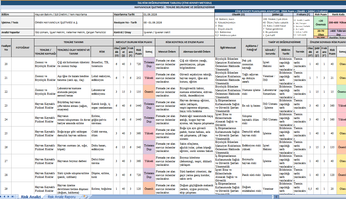346x199 pixels.
Task: Select the '>400 Tolerans Dışı' legend cell
Action: pos(337,33)
